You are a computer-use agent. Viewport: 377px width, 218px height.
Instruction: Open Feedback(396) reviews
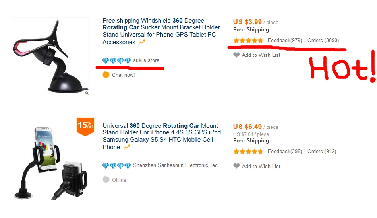[x=284, y=152]
